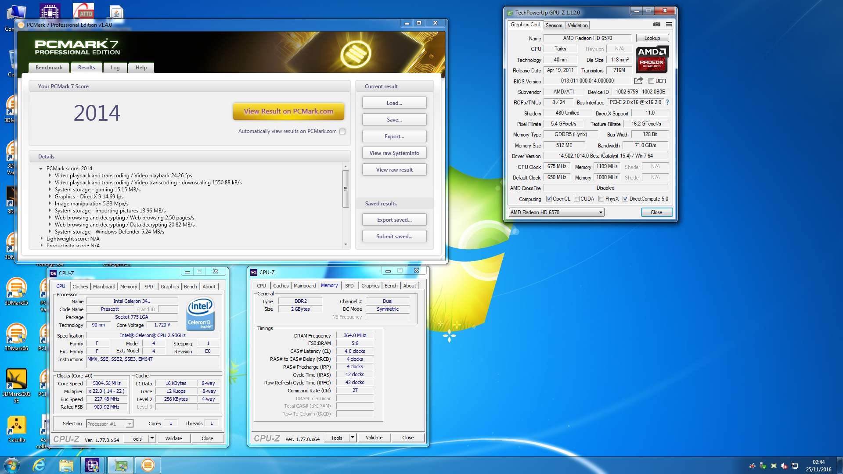Expand Video playback 24.26 fps item
The width and height of the screenshot is (843, 474).
[x=50, y=176]
